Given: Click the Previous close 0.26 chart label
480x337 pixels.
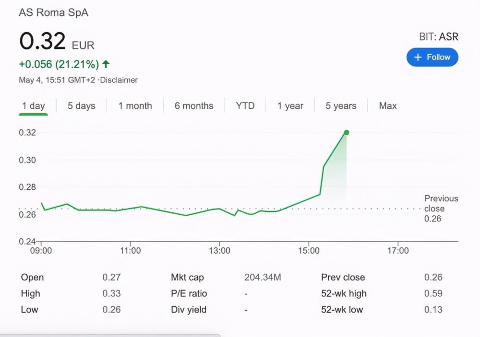Looking at the screenshot, I should click(441, 209).
